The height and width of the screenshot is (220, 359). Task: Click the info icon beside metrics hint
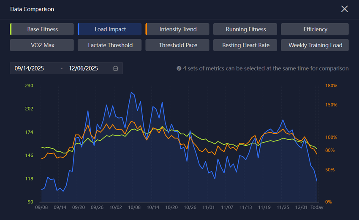point(179,68)
